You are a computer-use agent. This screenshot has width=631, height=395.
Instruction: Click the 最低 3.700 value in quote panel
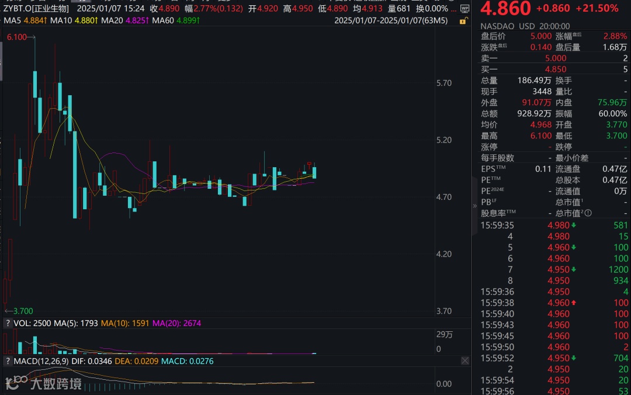point(616,136)
